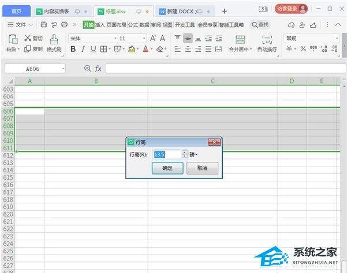347x273 pixels.
Task: Click the currency ¥ format icon
Action: tap(289, 49)
